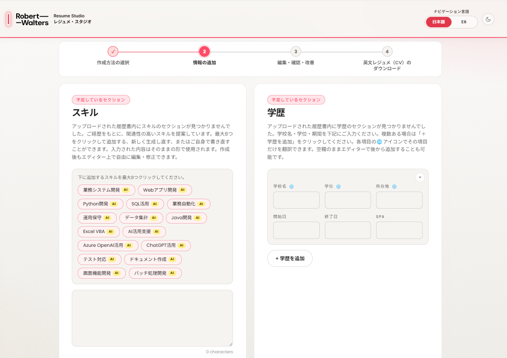The image size is (507, 358).
Task: Grab the skills textarea resize handle
Action: pos(230,344)
